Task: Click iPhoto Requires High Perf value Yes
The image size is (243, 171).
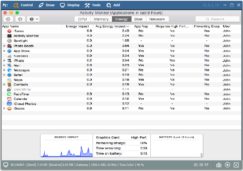Action: pyautogui.click(x=172, y=61)
